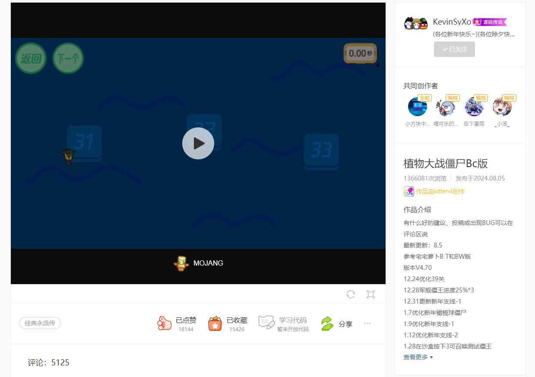
Task: Click the 经典永流传 tag
Action: pos(40,323)
